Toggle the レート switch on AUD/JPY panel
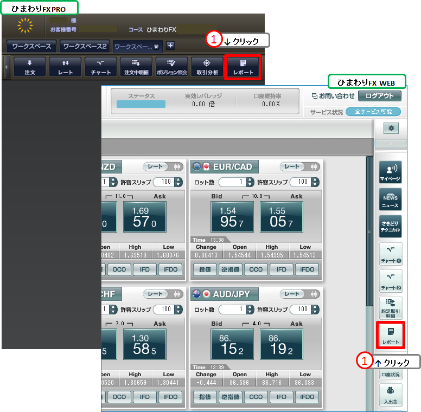421x412 pixels. [299, 294]
